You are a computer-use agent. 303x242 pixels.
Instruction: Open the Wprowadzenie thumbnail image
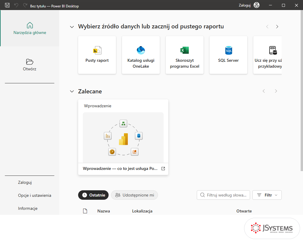click(123, 138)
